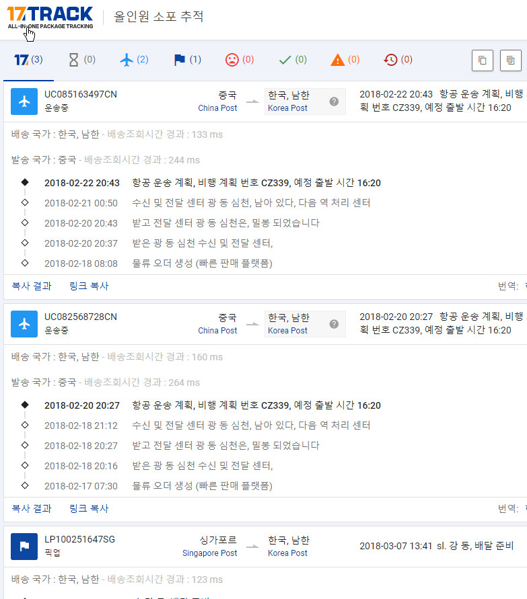This screenshot has width=527, height=599.
Task: Open Korea Post carrier selector for UC082568728CN
Action: (304, 324)
